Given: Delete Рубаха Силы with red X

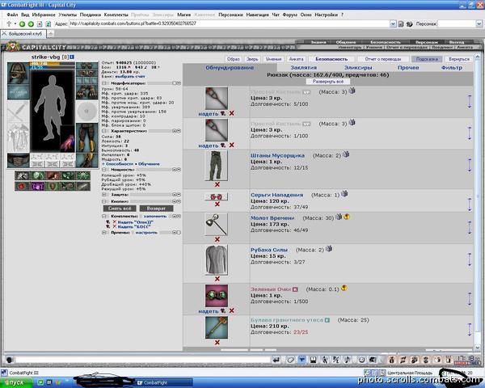Looking at the screenshot, I should [x=217, y=278].
